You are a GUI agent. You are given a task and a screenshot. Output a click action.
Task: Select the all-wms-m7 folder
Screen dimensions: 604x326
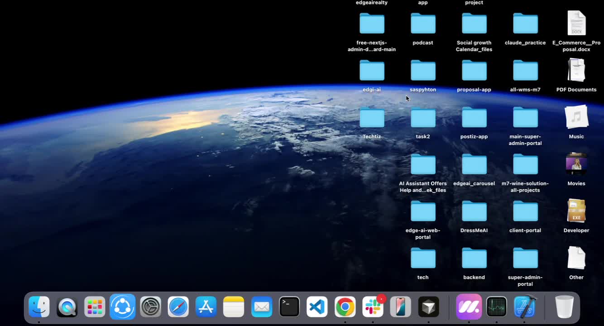[x=525, y=71]
